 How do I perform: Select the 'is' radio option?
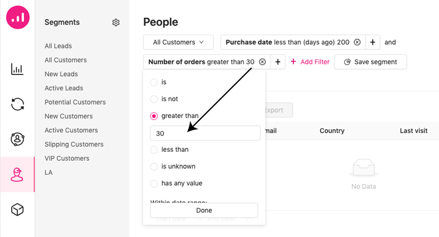(x=154, y=82)
